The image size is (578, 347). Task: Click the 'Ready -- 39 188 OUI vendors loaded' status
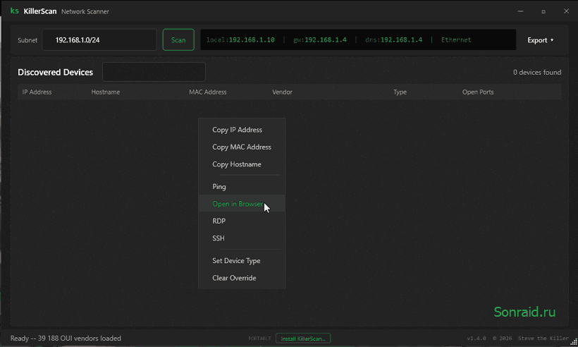[66, 338]
